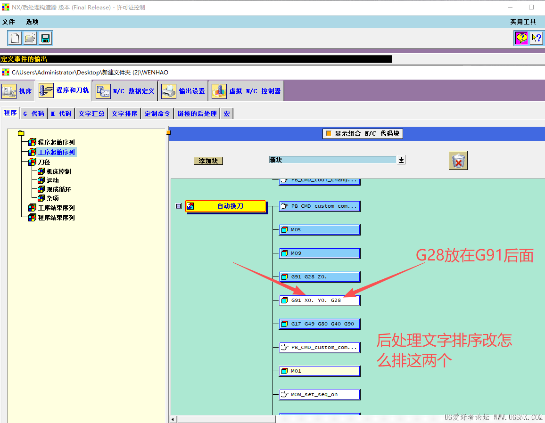Click the Open file folder icon
This screenshot has width=545, height=423.
pos(30,38)
